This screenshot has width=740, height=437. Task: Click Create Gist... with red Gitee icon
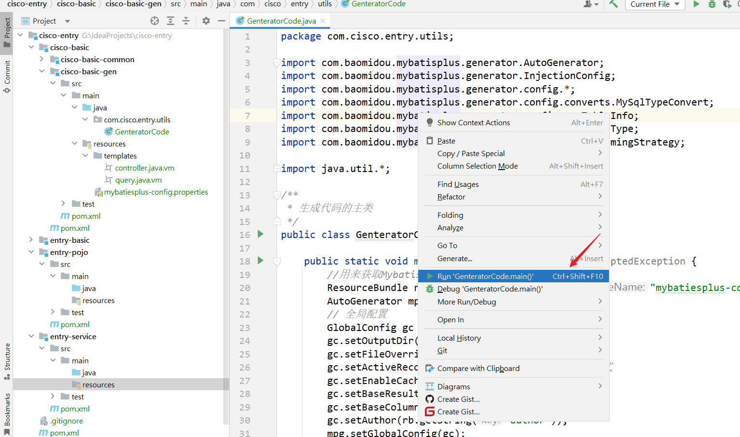514,412
